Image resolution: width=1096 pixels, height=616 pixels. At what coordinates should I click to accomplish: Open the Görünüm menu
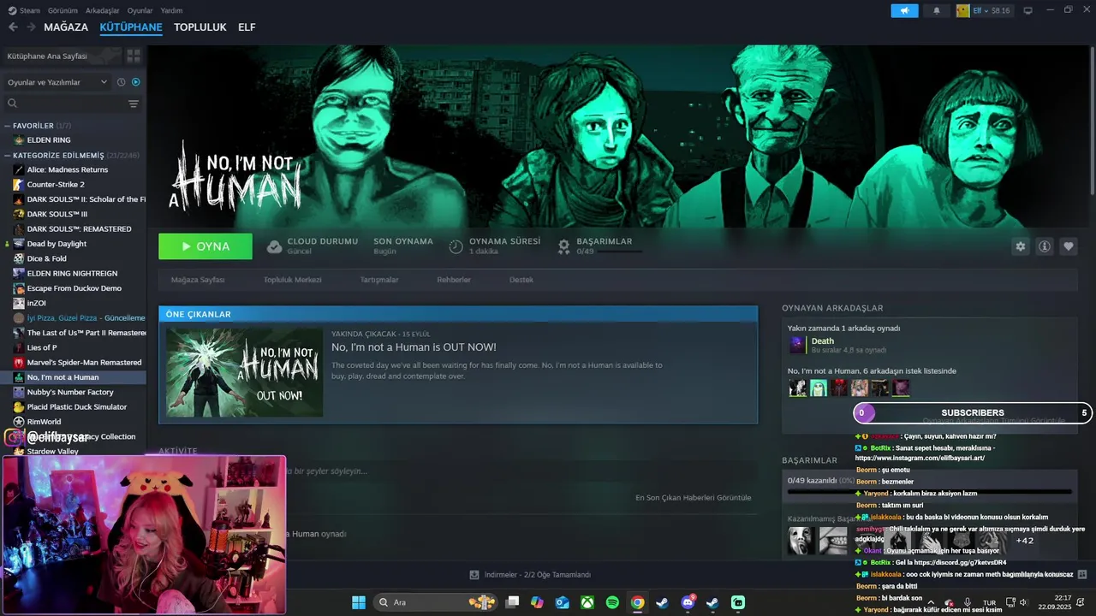click(x=63, y=10)
